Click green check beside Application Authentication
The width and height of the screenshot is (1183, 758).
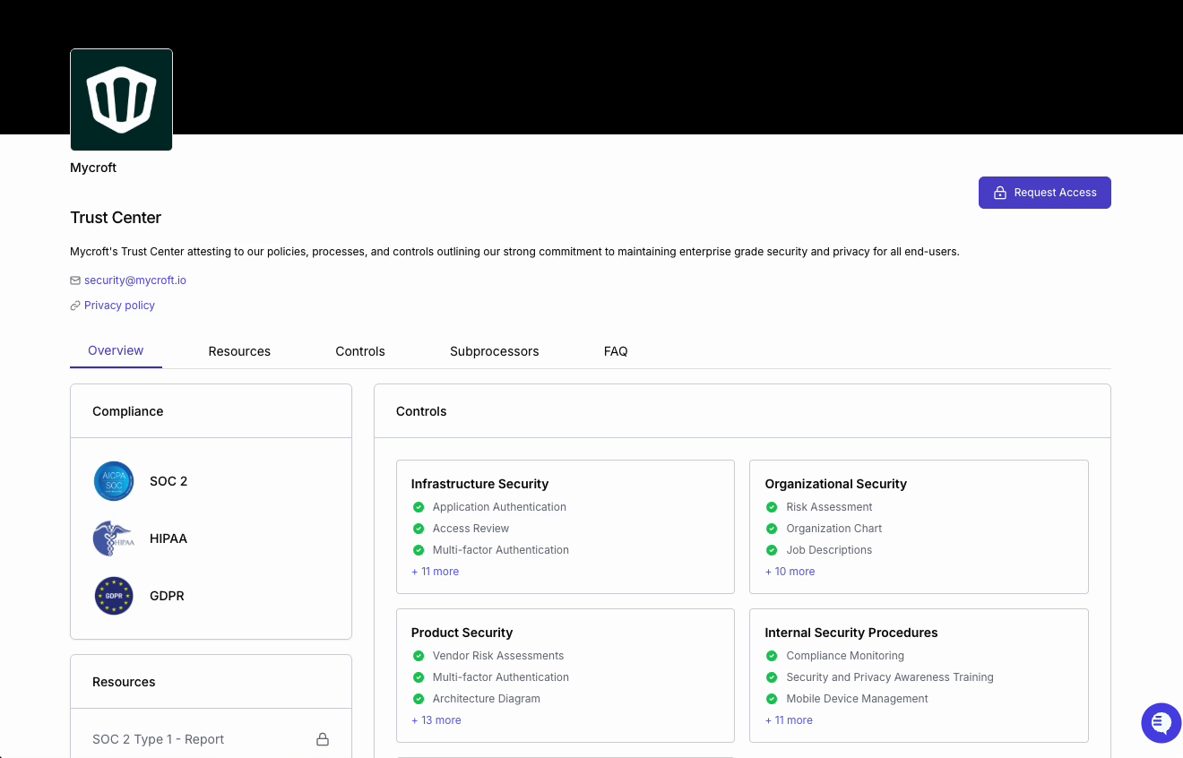point(419,507)
